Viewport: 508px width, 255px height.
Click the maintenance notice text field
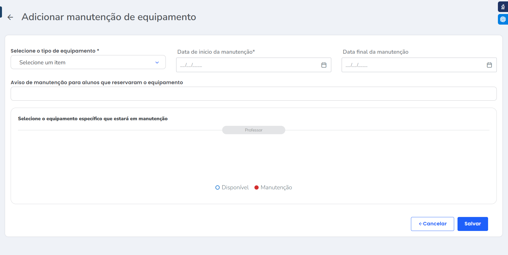pyautogui.click(x=253, y=94)
